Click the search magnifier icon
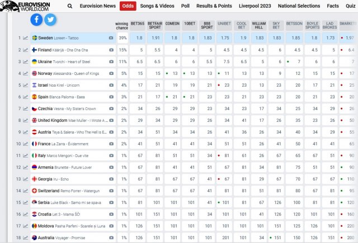This screenshot has width=358, height=243. pyautogui.click(x=69, y=6)
